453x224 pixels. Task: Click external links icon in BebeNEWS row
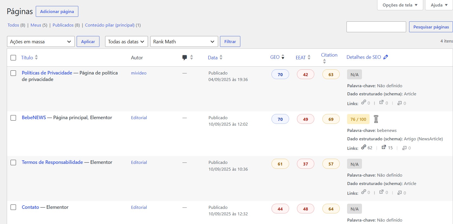(384, 147)
